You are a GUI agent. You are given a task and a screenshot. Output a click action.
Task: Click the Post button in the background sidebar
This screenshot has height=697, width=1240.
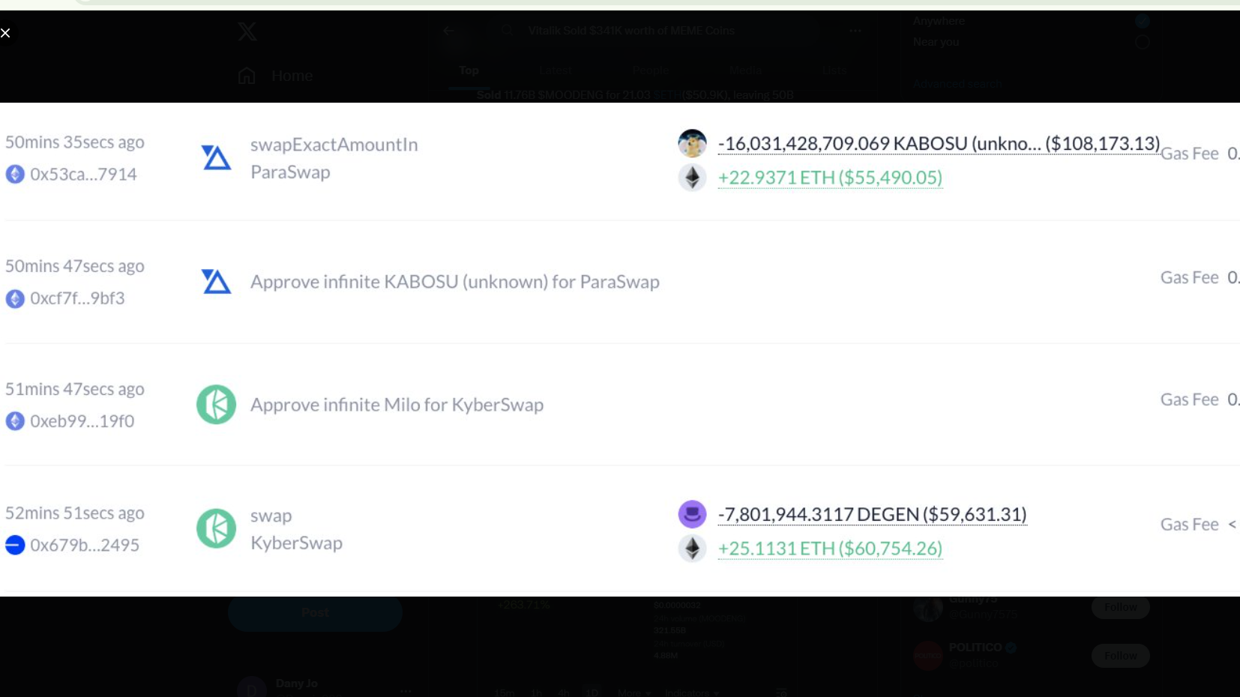315,612
